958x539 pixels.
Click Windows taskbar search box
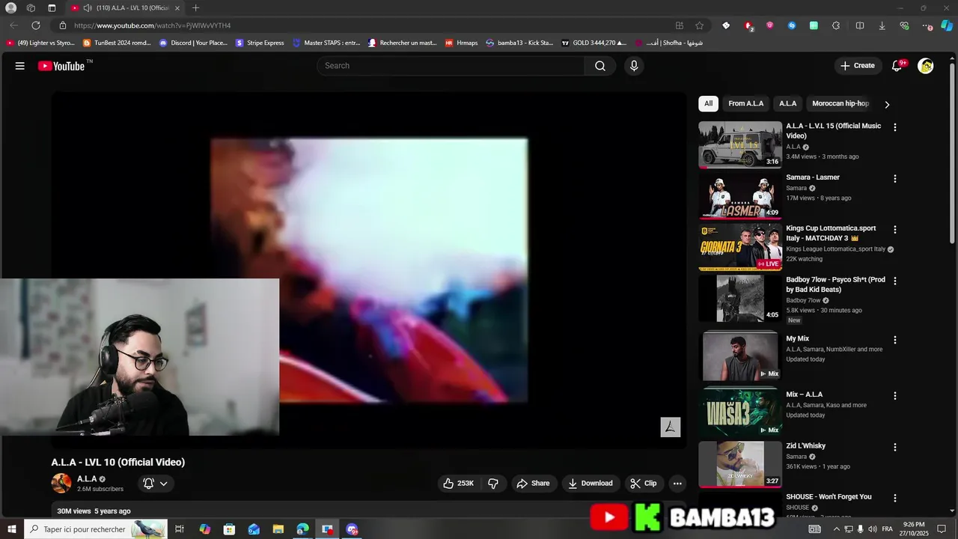96,529
